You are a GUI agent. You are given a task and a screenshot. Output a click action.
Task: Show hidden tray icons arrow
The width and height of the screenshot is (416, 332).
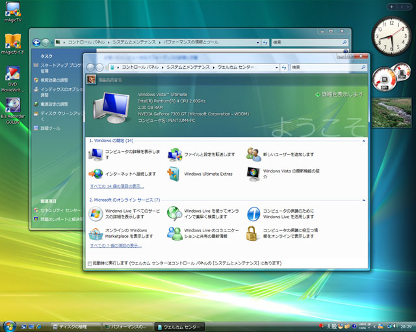tap(374, 327)
